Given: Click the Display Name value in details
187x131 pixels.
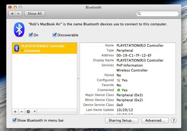Looking at the screenshot, I should point(140,60).
